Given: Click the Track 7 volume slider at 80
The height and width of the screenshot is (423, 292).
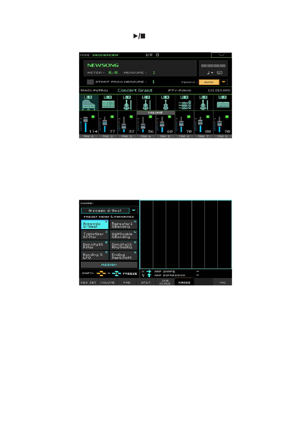Looking at the screenshot, I should (200, 124).
